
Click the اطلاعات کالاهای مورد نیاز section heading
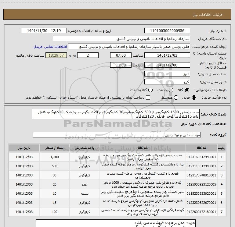204,124
